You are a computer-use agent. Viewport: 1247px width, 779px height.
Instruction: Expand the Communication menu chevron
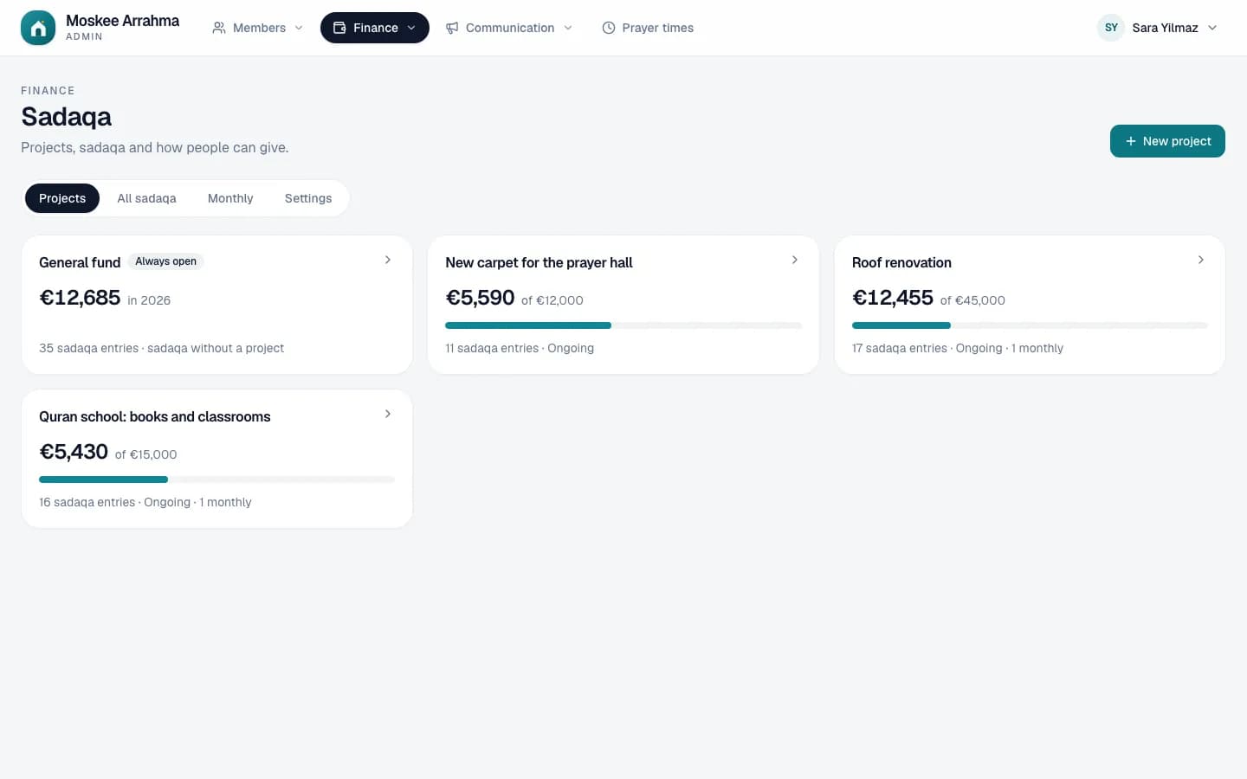(568, 28)
